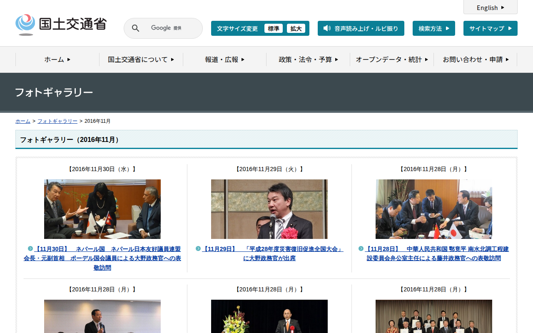Open the Nepal courtesy visit photo thumbnail
The image size is (533, 333).
point(102,209)
